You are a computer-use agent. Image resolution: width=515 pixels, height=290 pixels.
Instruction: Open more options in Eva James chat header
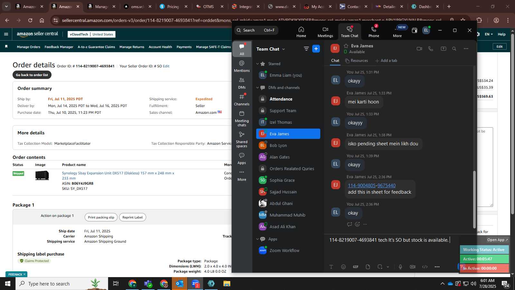(466, 49)
